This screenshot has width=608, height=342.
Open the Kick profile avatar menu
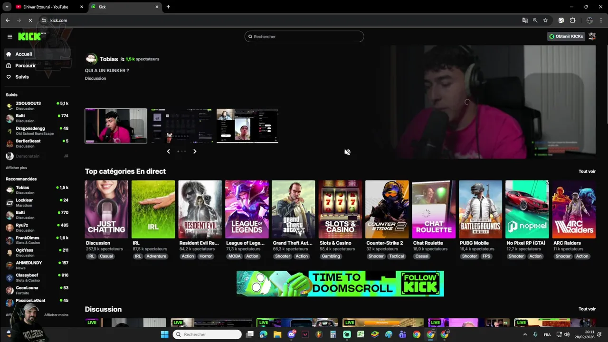pos(592,37)
